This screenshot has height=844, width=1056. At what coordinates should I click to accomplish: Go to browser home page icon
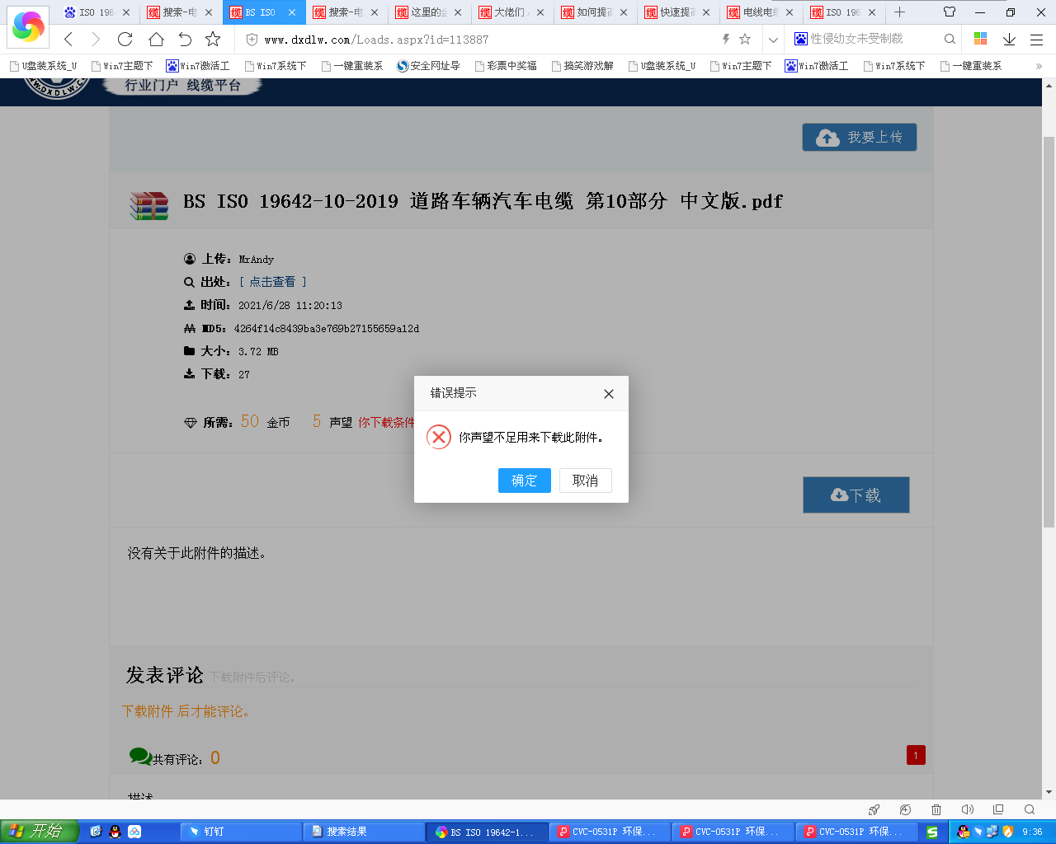pyautogui.click(x=156, y=40)
